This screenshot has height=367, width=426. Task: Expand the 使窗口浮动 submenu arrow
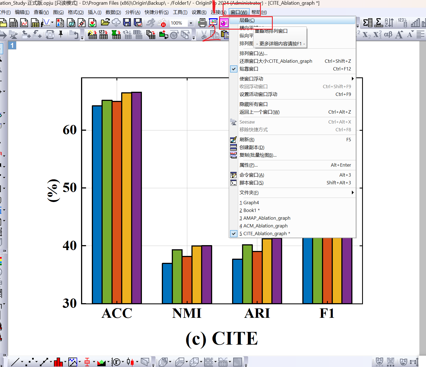click(353, 79)
